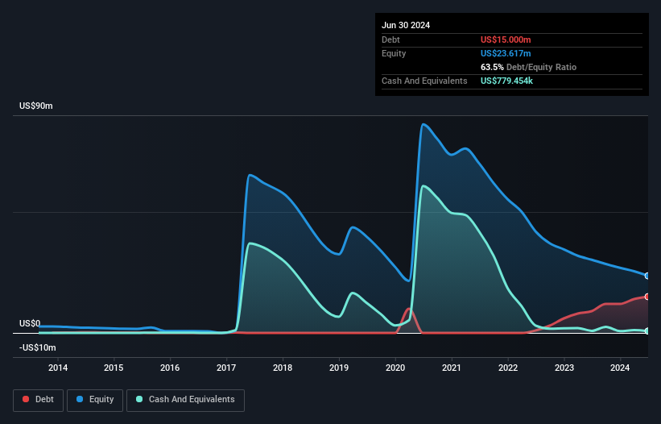
Task: Click the Debt label in tooltip
Action: click(x=390, y=39)
